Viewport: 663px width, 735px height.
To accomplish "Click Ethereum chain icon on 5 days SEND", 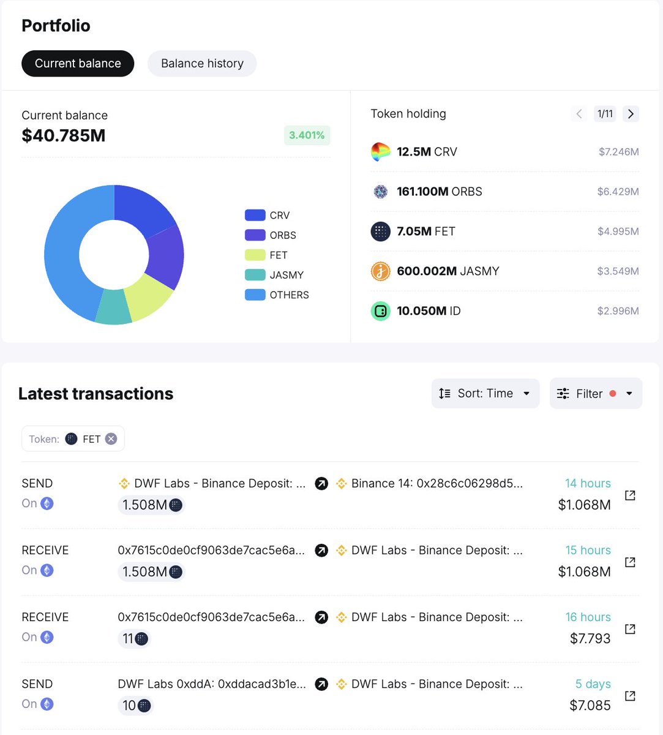I will pyautogui.click(x=47, y=704).
